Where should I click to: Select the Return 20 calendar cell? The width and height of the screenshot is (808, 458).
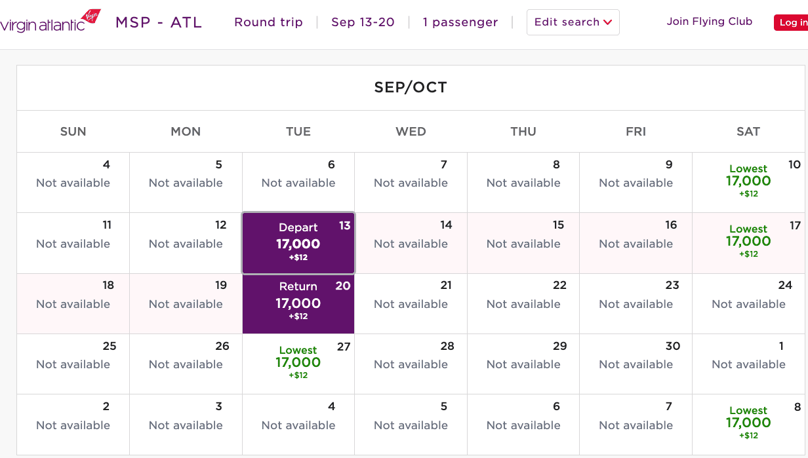[x=298, y=303]
